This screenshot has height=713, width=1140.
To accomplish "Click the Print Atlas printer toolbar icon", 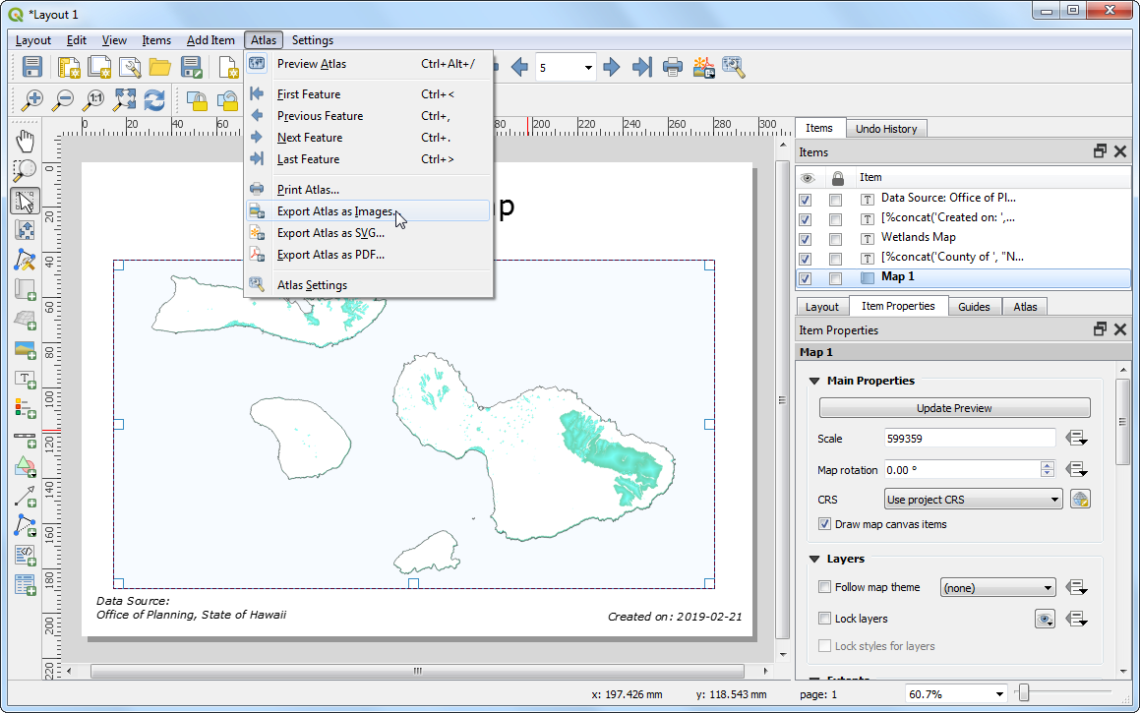I will click(673, 67).
